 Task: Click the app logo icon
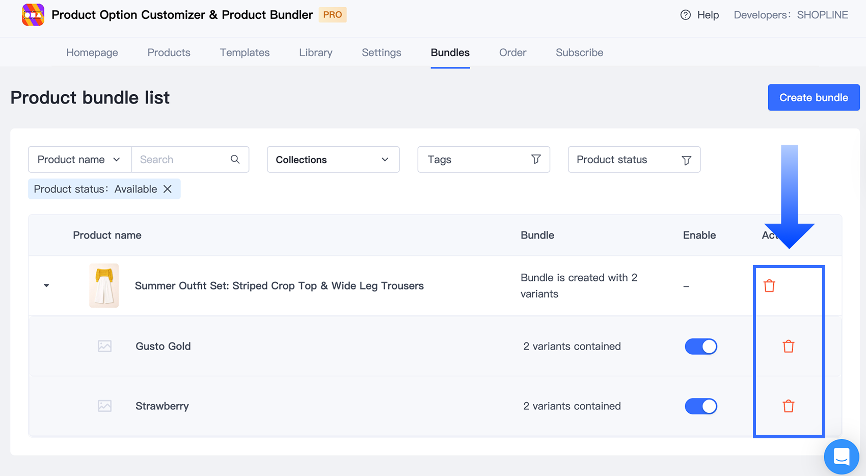tap(33, 15)
